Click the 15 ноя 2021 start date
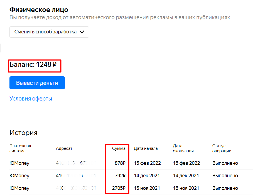The image size is (253, 196). coord(147,188)
